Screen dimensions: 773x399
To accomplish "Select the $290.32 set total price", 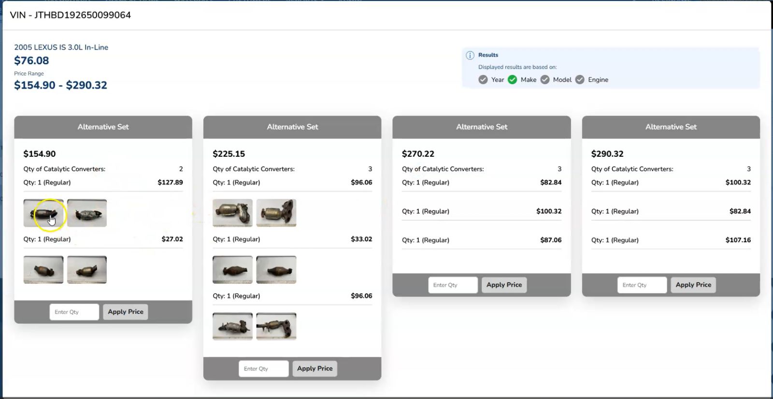I will (607, 154).
